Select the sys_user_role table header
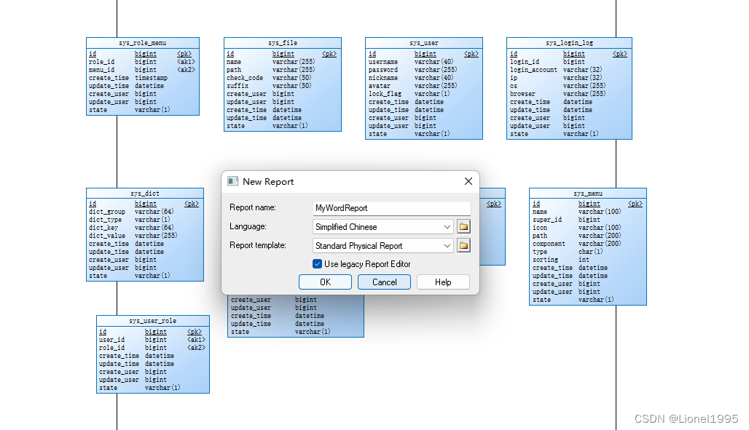749x430 pixels. 153,321
